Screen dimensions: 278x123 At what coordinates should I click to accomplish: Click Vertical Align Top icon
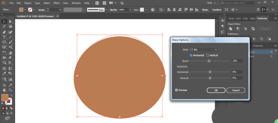pos(186,10)
